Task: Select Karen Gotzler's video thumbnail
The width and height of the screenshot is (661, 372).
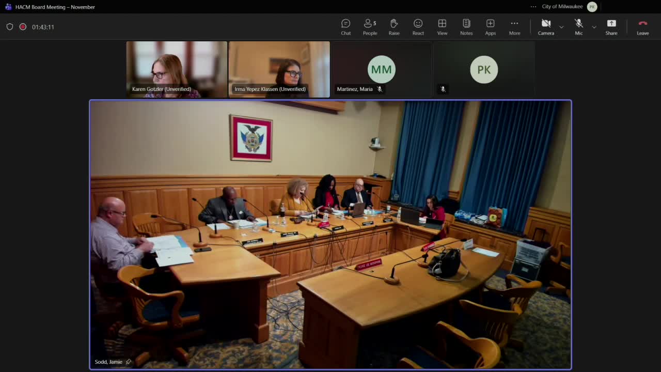Action: pyautogui.click(x=177, y=69)
